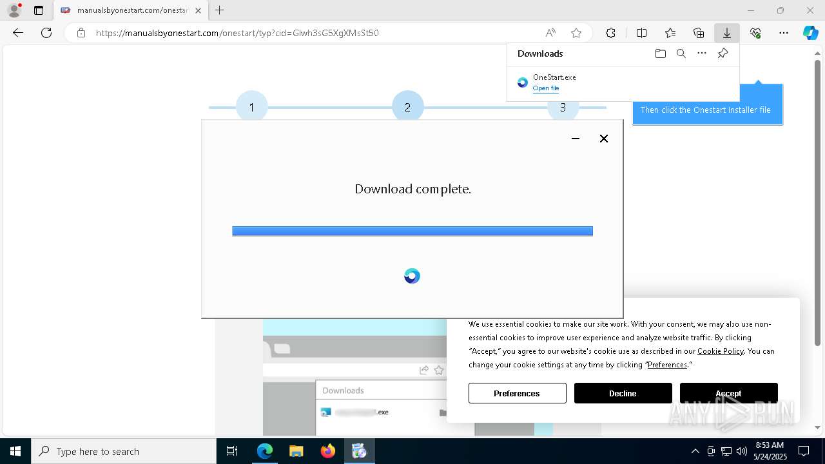Open Browser essentials heart icon
This screenshot has height=464, width=825.
tap(755, 33)
